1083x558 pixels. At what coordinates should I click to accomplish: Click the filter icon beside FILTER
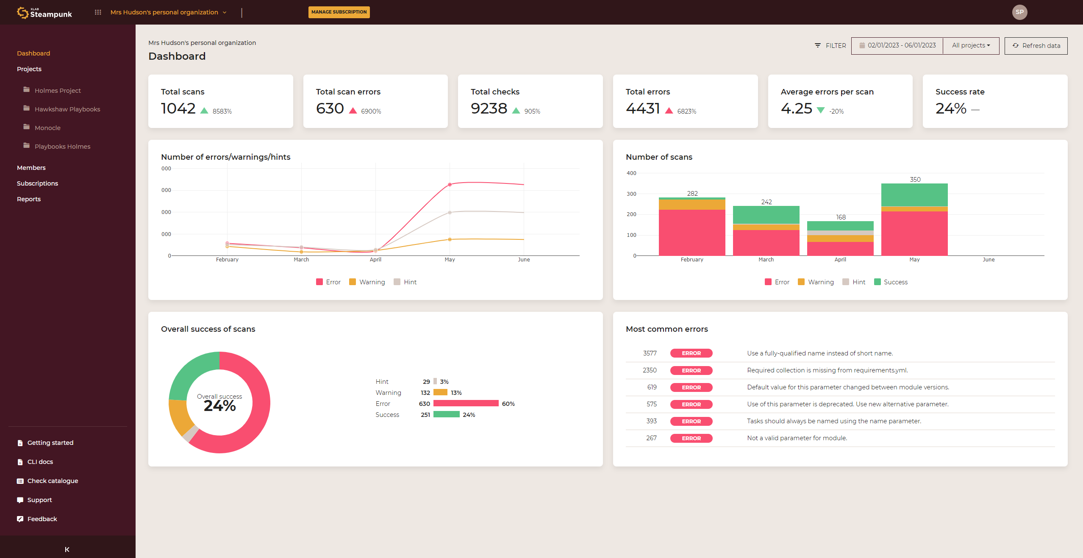pyautogui.click(x=818, y=45)
